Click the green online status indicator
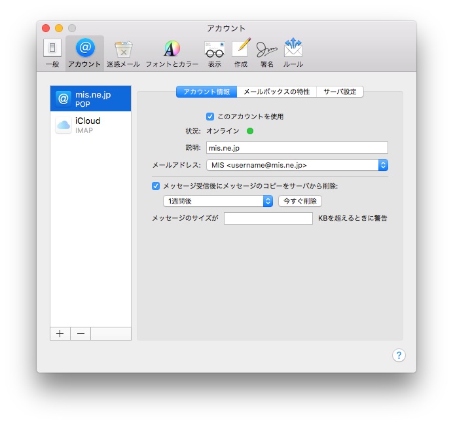This screenshot has height=425, width=453. click(250, 131)
